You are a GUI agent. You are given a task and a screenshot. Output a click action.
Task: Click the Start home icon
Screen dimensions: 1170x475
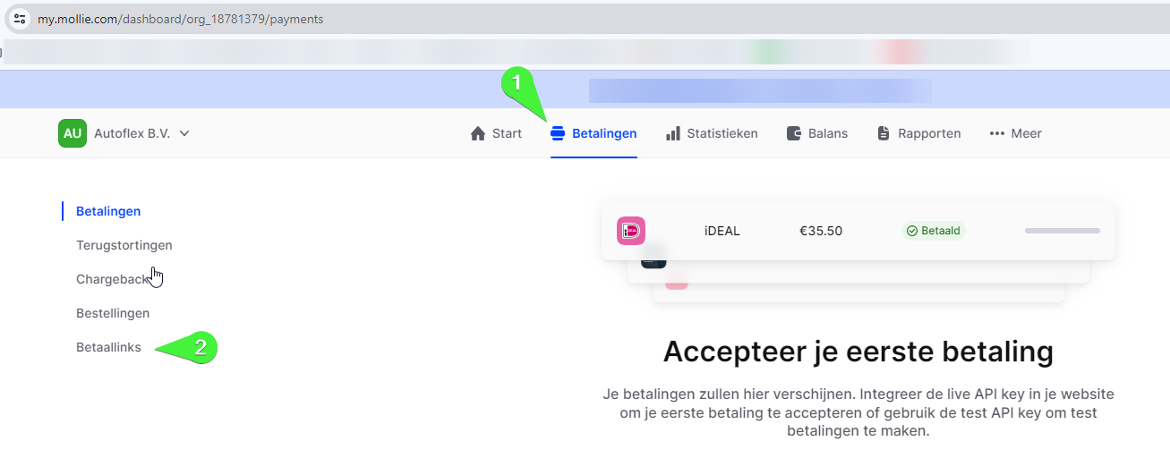tap(478, 133)
